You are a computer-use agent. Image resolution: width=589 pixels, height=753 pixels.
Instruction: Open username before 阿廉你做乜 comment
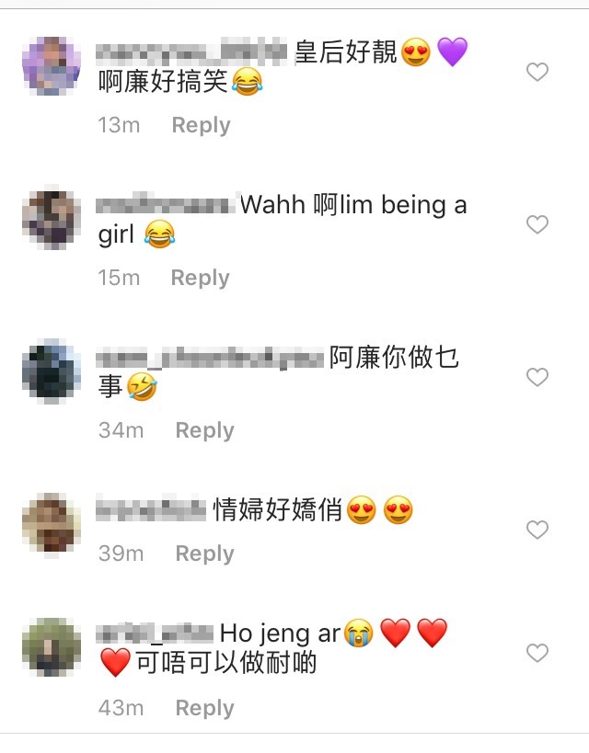point(210,359)
